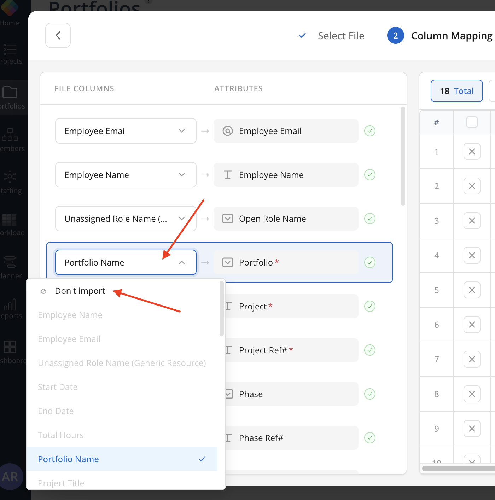Select Employee Email in dropdown list

[x=122, y=339]
